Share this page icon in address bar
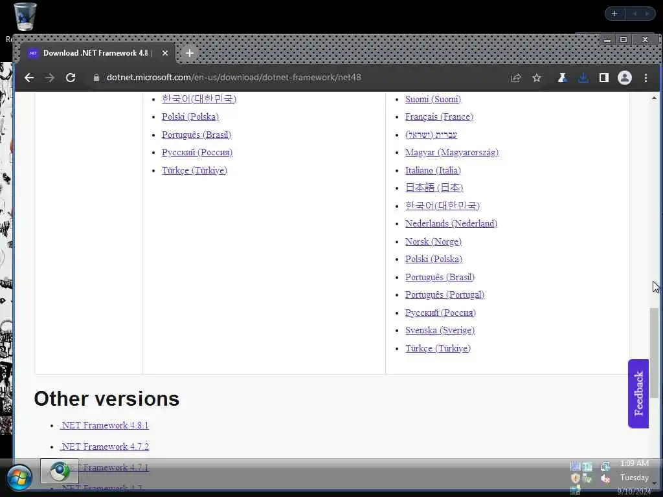 pos(516,78)
